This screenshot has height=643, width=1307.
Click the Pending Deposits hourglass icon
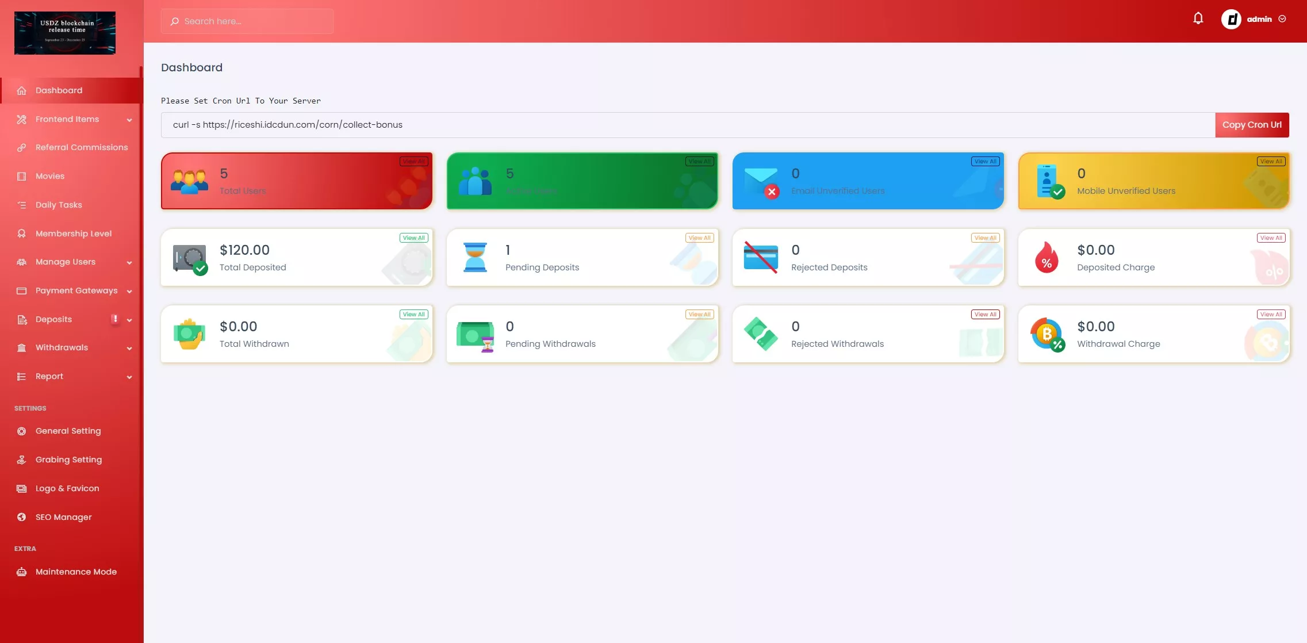click(475, 258)
